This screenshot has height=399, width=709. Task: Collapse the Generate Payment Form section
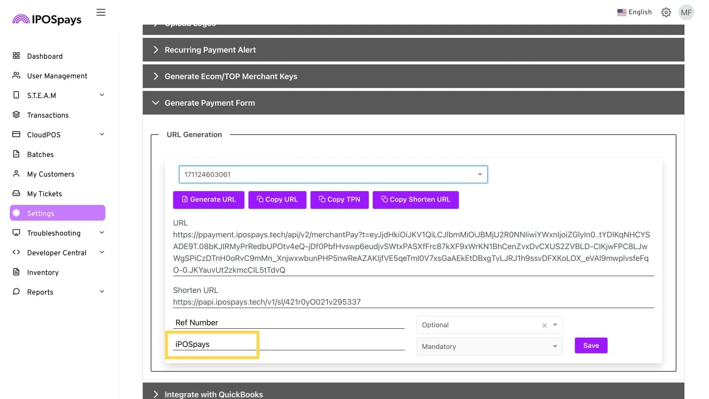pos(414,103)
